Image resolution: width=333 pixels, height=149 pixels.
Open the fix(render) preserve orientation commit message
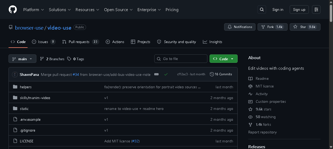coord(152,87)
